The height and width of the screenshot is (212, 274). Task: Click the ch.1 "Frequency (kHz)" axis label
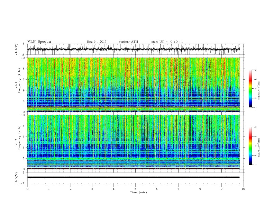point(19,80)
